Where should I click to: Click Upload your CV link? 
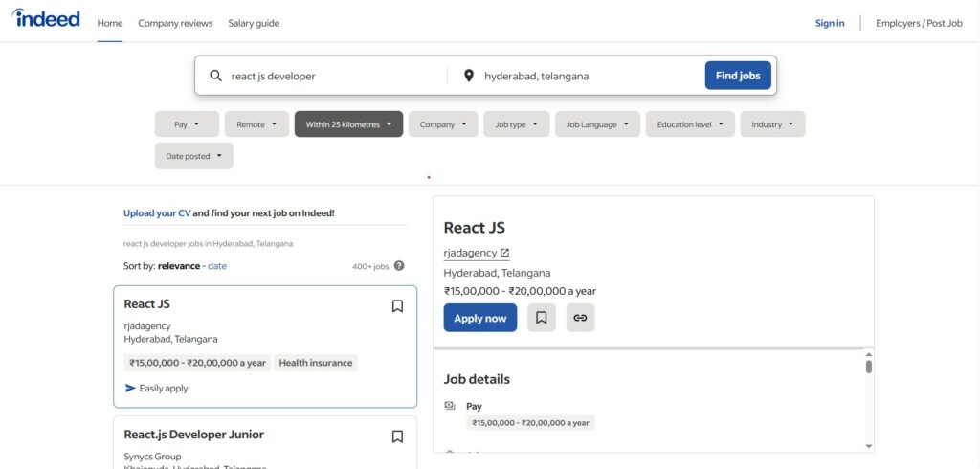point(157,212)
